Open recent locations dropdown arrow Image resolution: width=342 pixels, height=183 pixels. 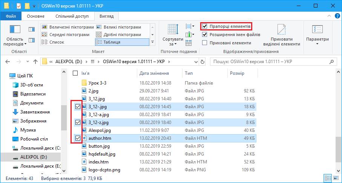(x=28, y=62)
